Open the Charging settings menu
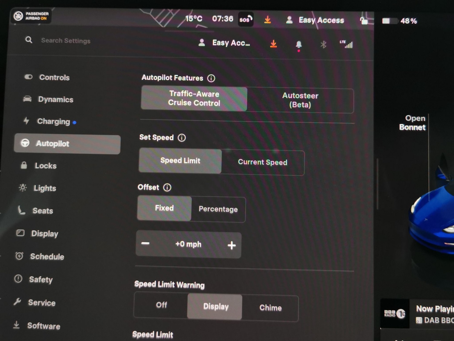Image resolution: width=454 pixels, height=341 pixels. point(53,122)
